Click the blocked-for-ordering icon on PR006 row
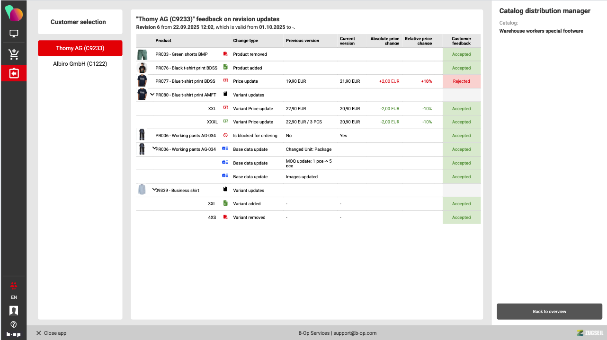Viewport: 607px width, 340px height. [225, 135]
